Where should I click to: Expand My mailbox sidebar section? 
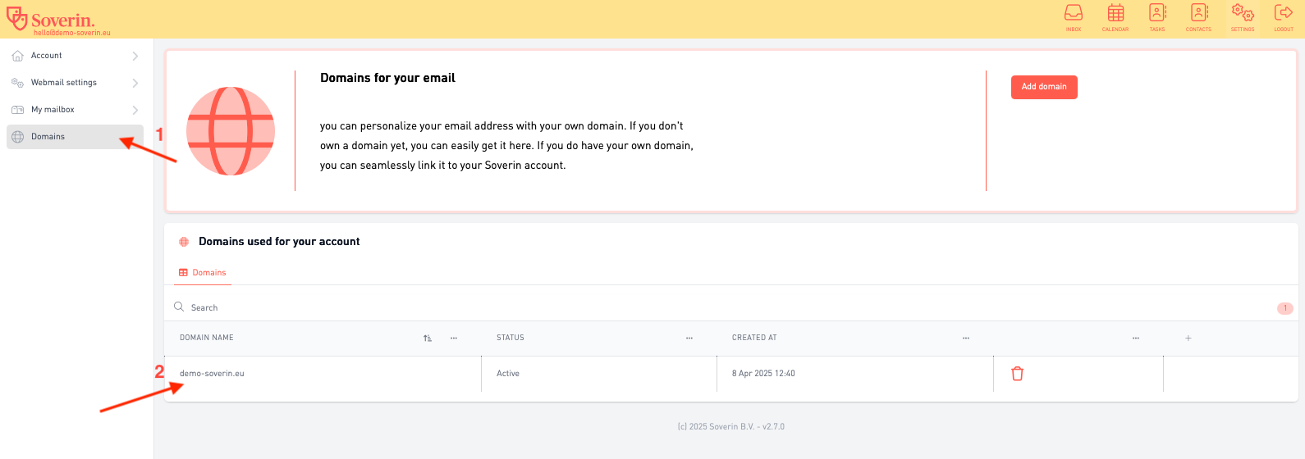pos(74,110)
